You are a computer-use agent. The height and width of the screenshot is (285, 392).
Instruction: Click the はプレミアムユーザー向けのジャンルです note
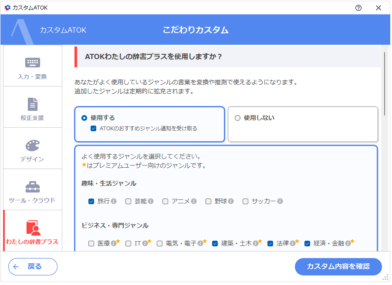tap(144, 166)
